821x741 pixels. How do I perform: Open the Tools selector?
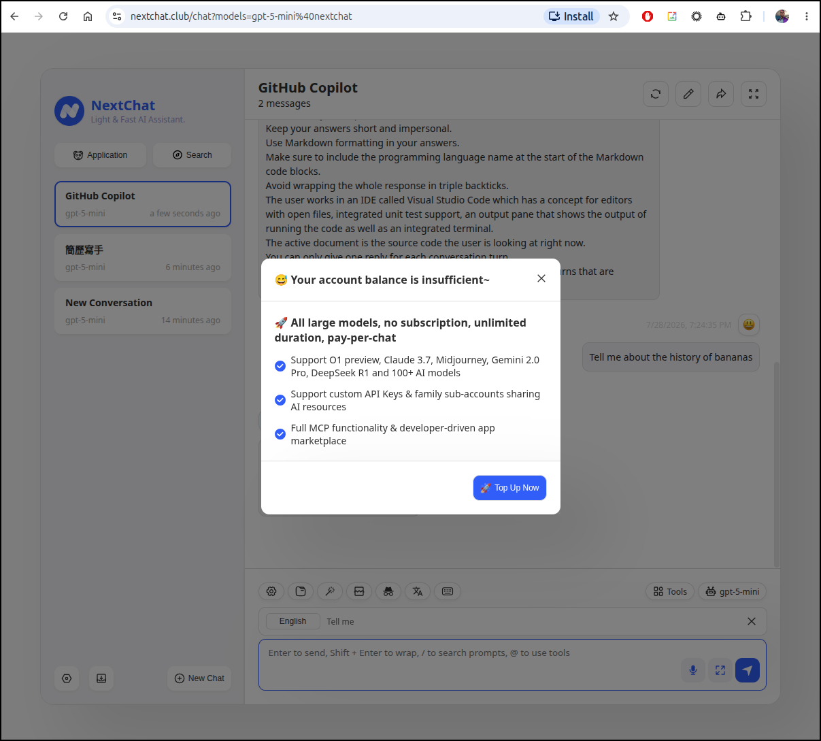coord(670,591)
